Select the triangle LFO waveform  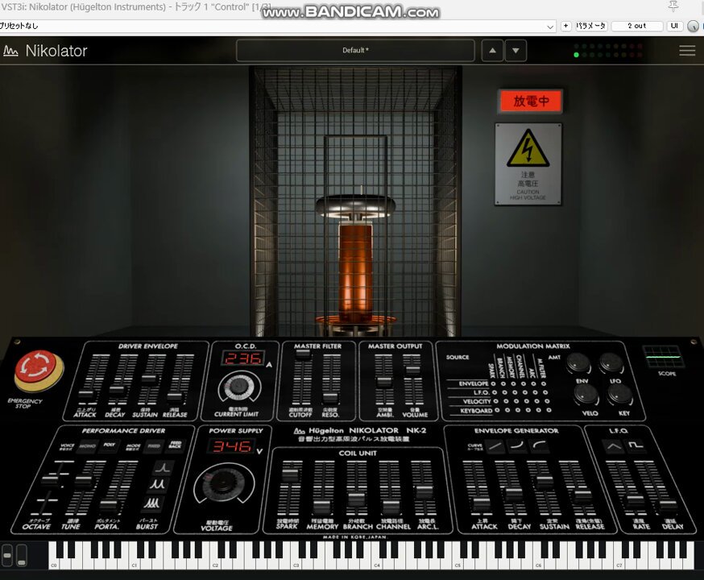[x=614, y=445]
